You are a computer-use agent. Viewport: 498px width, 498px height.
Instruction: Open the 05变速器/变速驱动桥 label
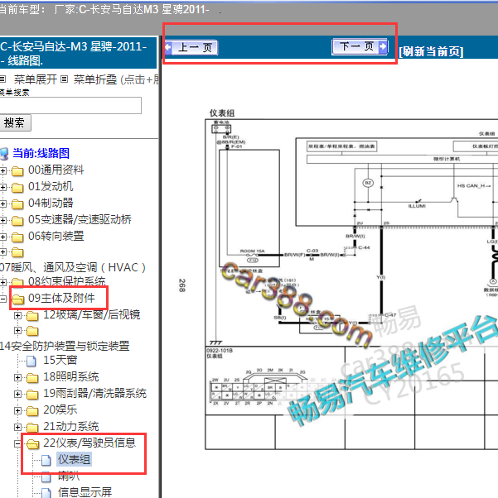coord(80,219)
